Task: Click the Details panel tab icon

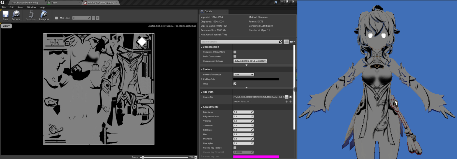Action: point(202,11)
